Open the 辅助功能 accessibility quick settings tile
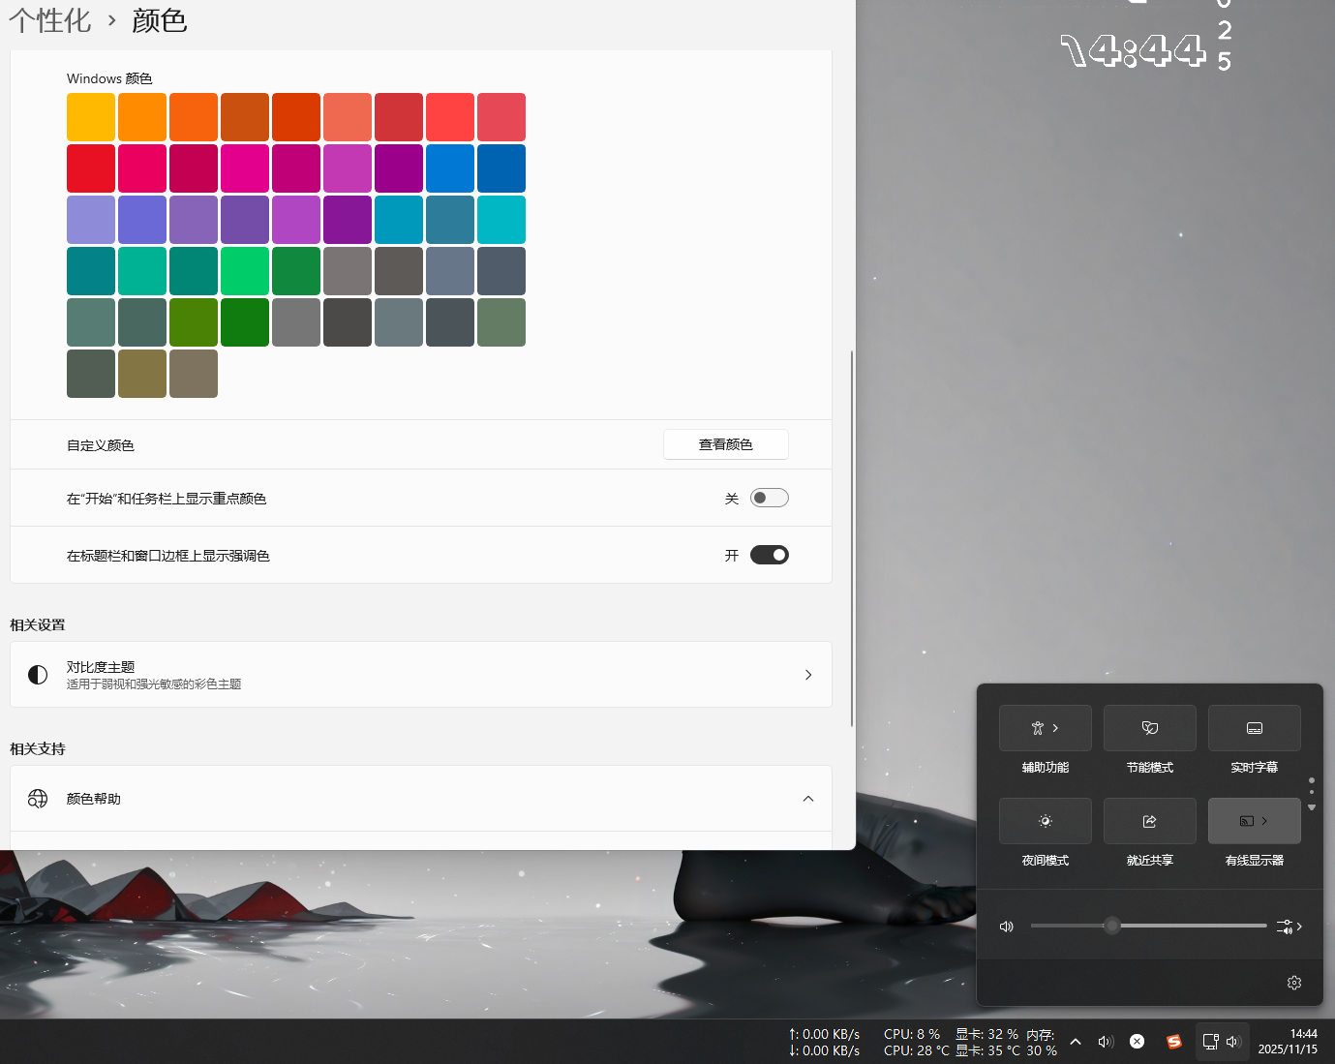The height and width of the screenshot is (1064, 1335). pyautogui.click(x=1045, y=728)
